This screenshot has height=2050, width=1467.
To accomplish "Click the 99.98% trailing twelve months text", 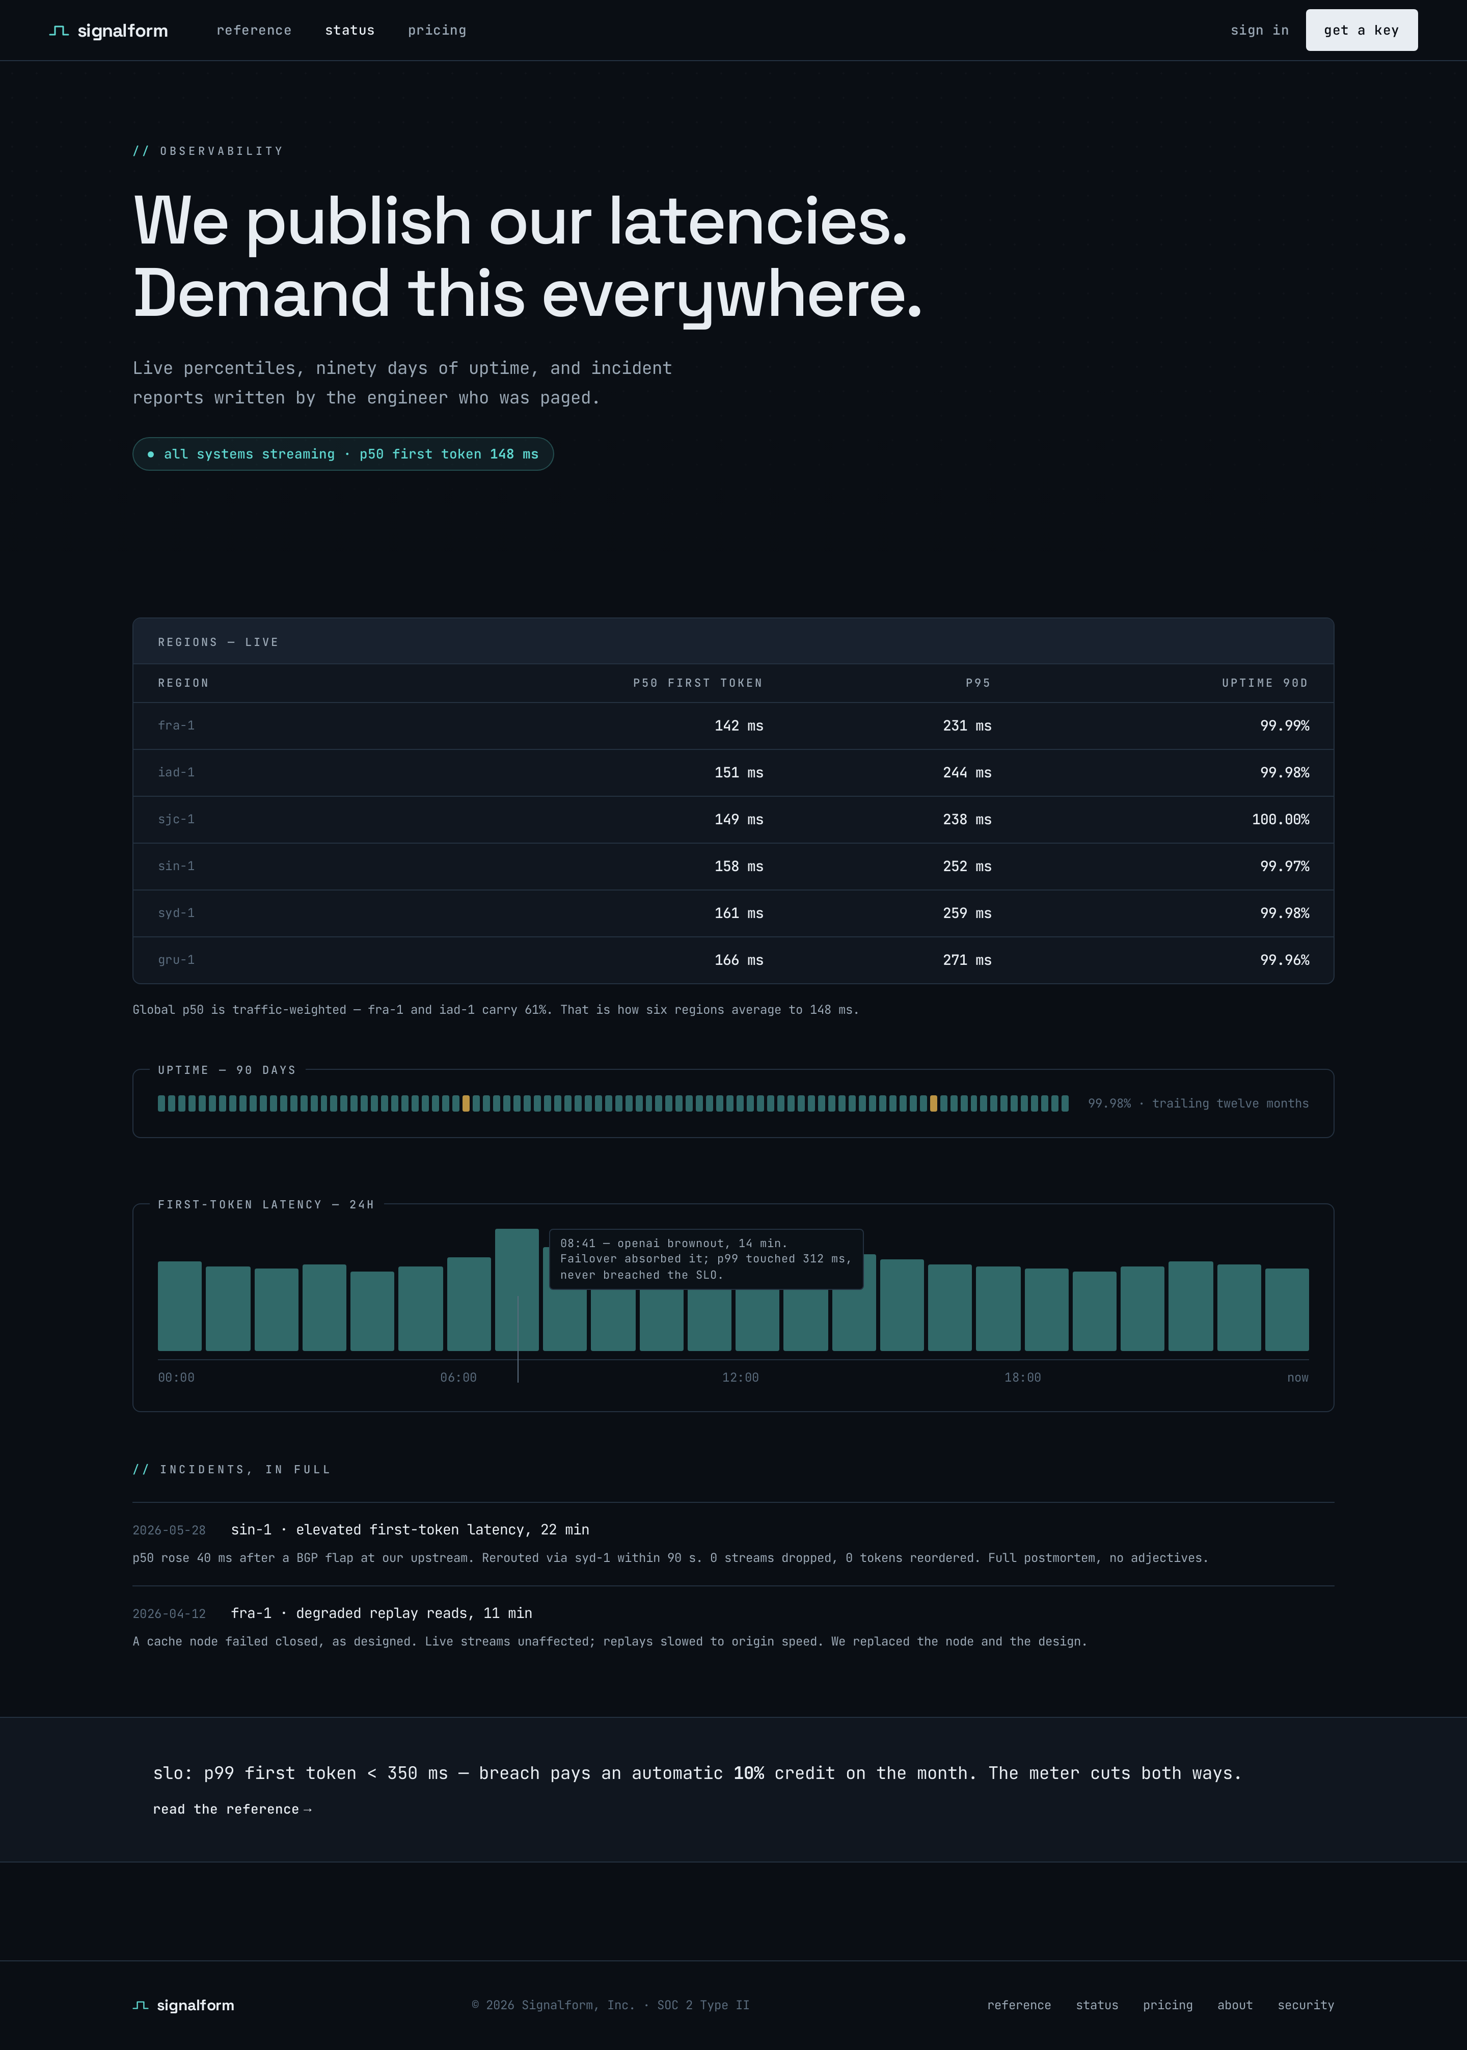I will point(1198,1103).
